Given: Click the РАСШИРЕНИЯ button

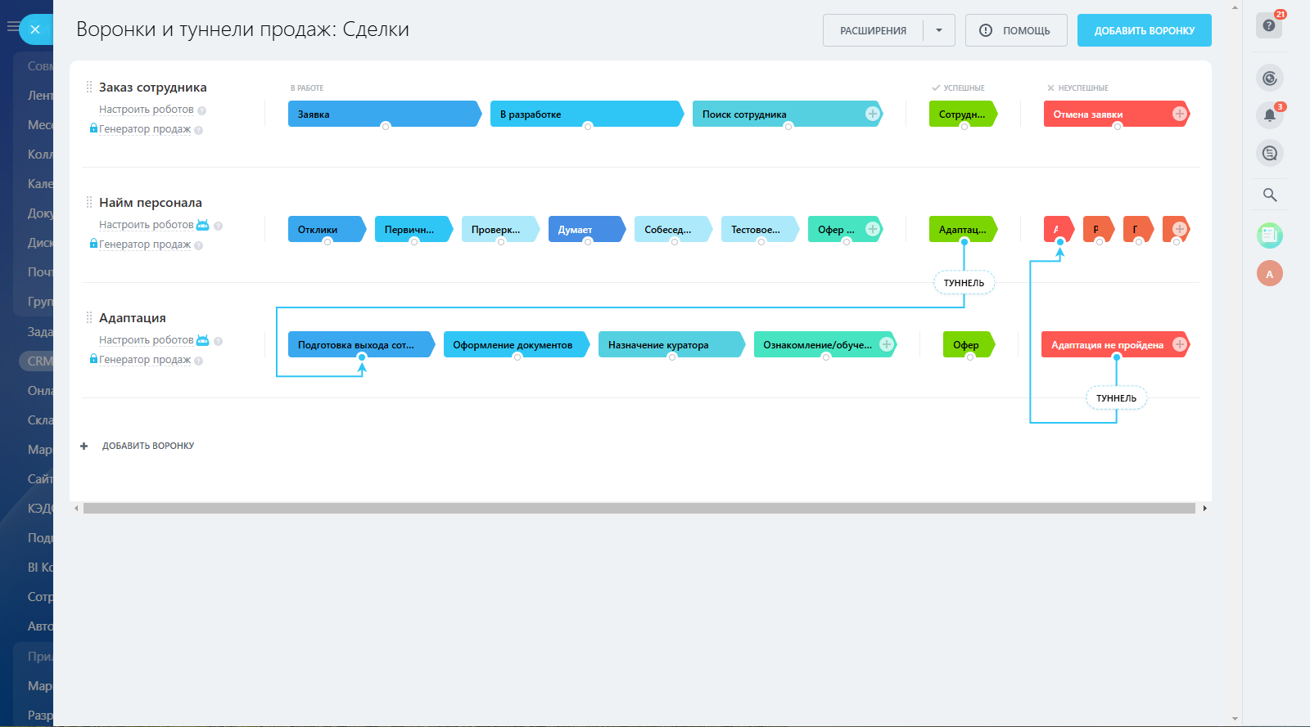Looking at the screenshot, I should tap(873, 30).
